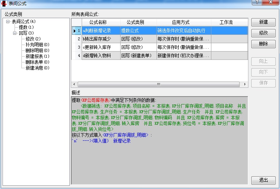
Task: Collapse the 回写 tree node
Action: tap(15, 33)
